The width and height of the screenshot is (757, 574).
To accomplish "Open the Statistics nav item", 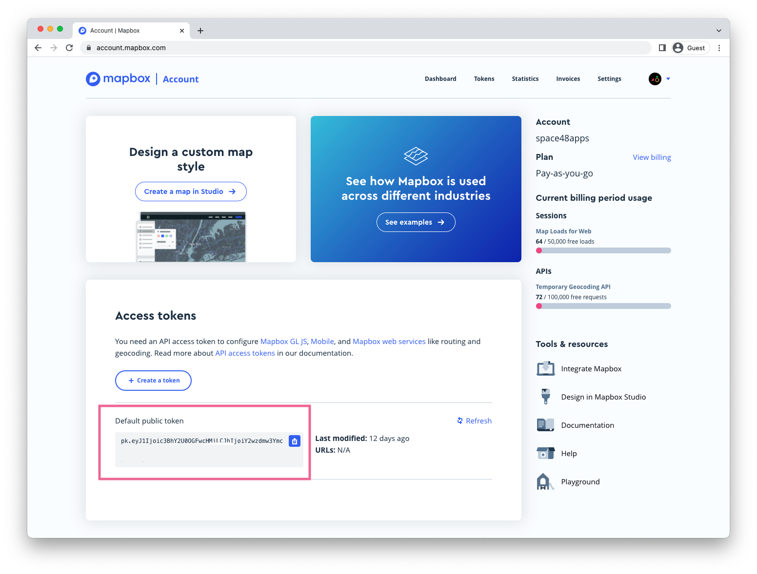I will (525, 79).
